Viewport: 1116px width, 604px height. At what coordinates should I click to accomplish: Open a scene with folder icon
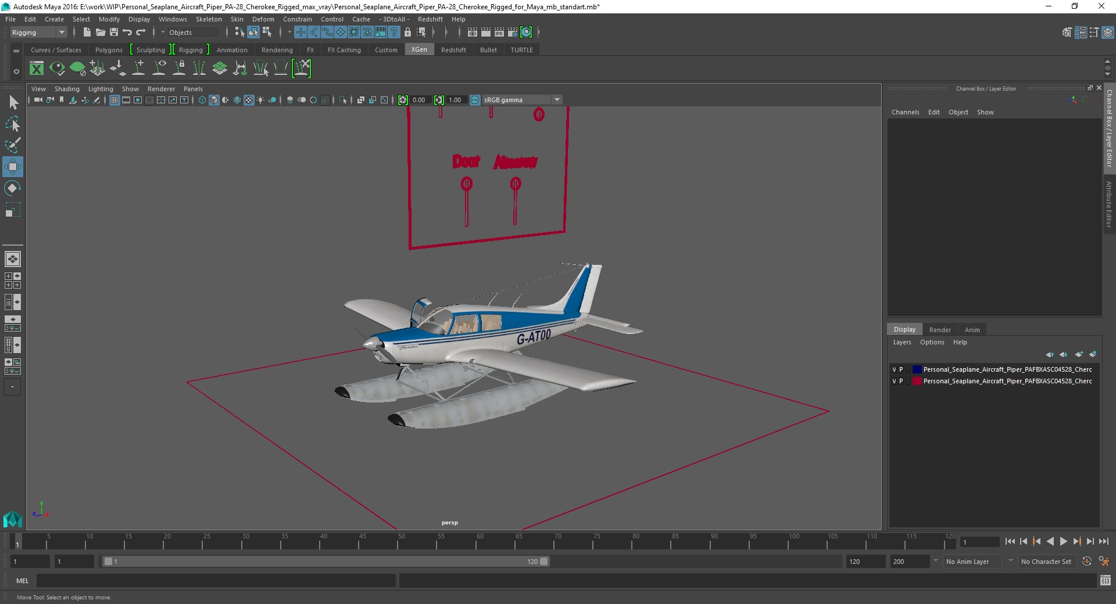point(100,33)
